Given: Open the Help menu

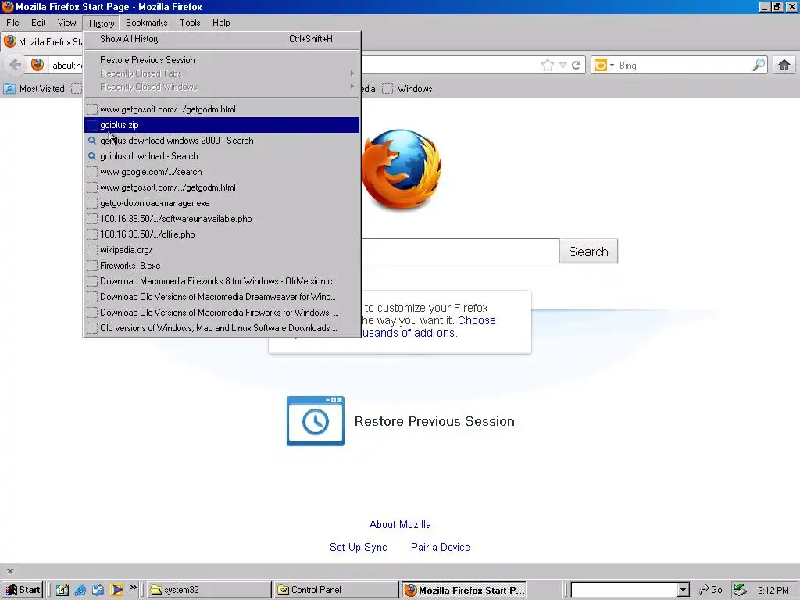Looking at the screenshot, I should pos(221,23).
